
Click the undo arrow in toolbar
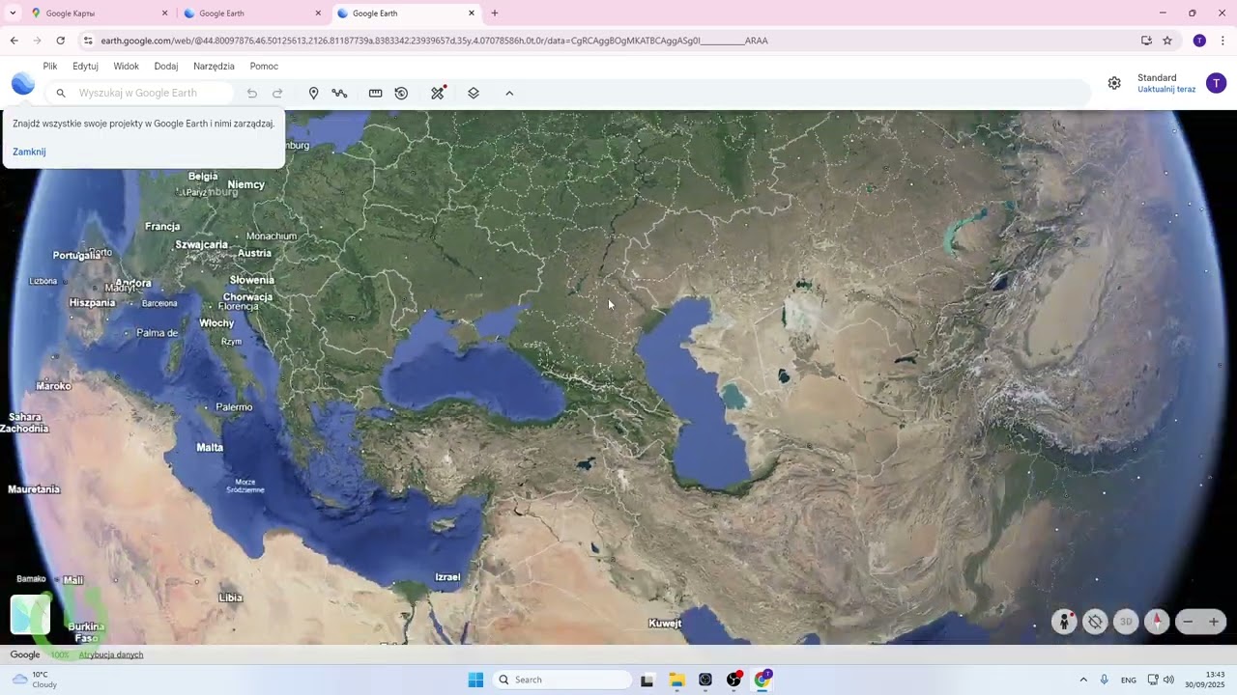coord(252,94)
